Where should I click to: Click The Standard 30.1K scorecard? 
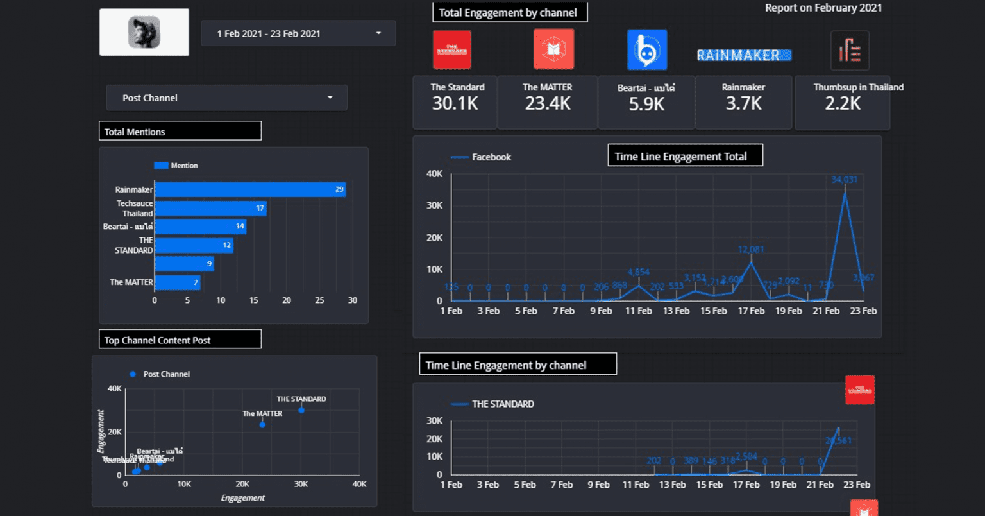tap(455, 103)
